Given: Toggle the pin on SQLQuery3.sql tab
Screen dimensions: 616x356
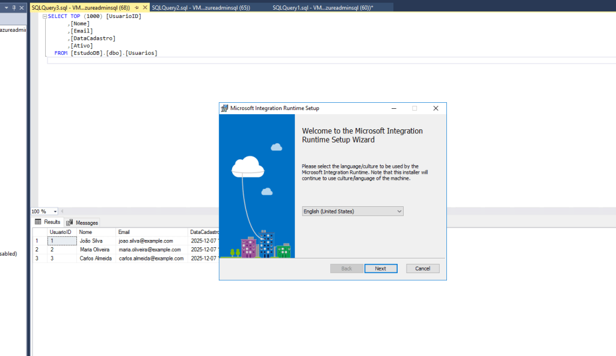Looking at the screenshot, I should pos(137,7).
